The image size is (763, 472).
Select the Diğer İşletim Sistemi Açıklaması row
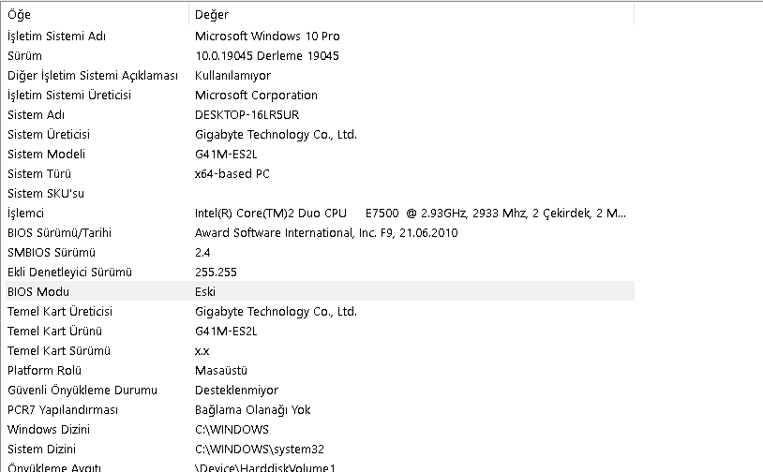pos(92,75)
